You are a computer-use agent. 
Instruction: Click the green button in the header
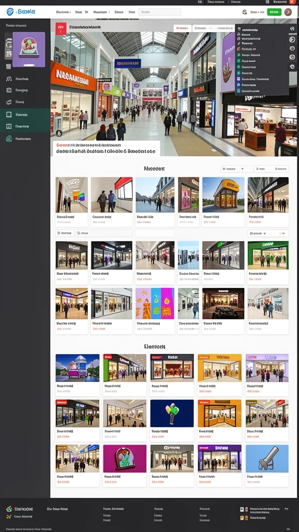click(274, 12)
